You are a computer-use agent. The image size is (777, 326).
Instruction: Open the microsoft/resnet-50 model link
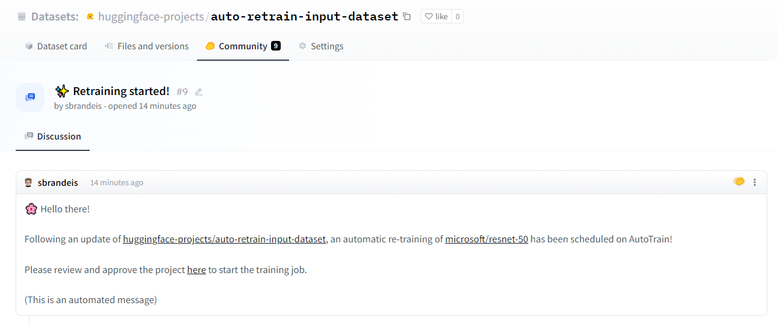point(487,239)
